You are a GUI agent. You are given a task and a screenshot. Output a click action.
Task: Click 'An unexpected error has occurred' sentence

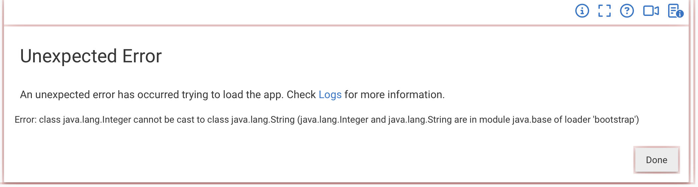100,95
